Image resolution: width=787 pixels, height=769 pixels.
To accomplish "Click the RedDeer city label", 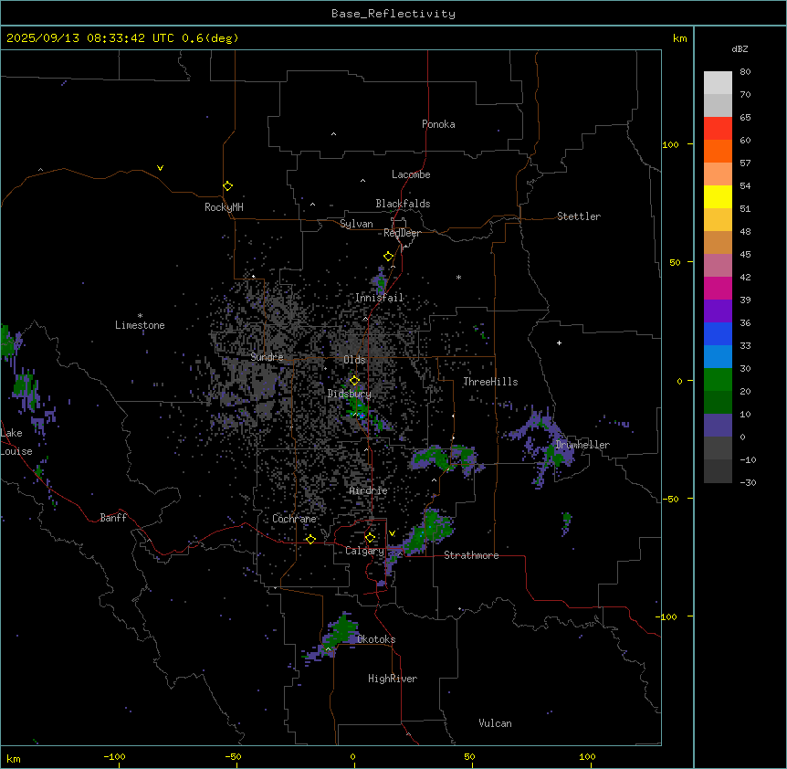I will [x=402, y=233].
